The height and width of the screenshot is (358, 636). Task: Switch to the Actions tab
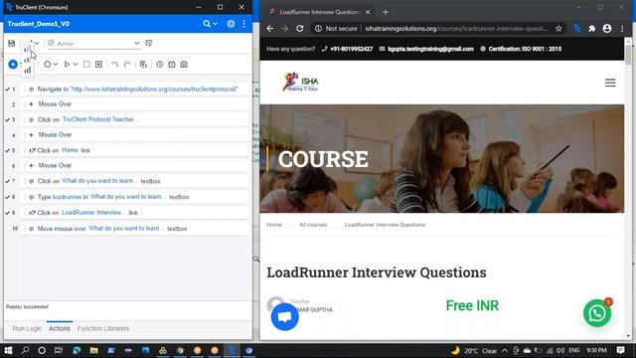(60, 328)
